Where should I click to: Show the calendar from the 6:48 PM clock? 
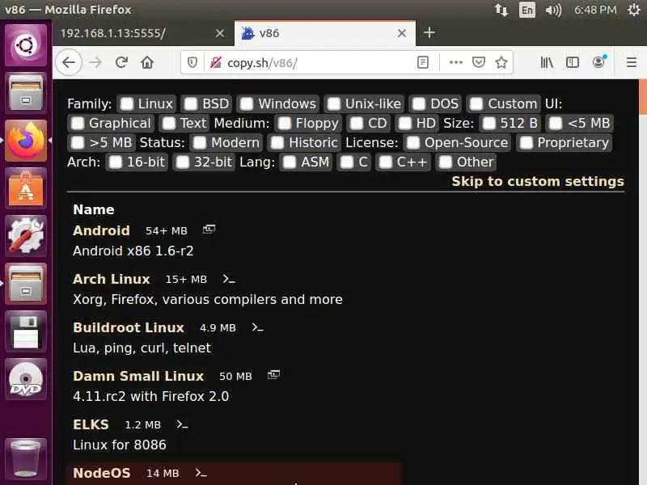click(x=595, y=10)
